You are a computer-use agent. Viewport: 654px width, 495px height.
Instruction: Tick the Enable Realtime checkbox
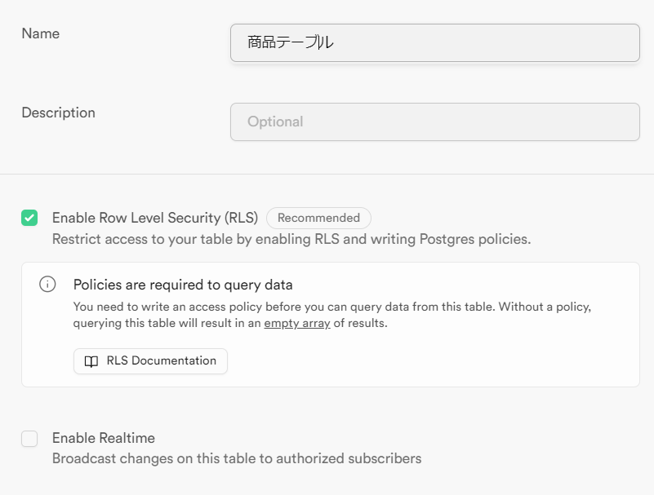coord(29,439)
